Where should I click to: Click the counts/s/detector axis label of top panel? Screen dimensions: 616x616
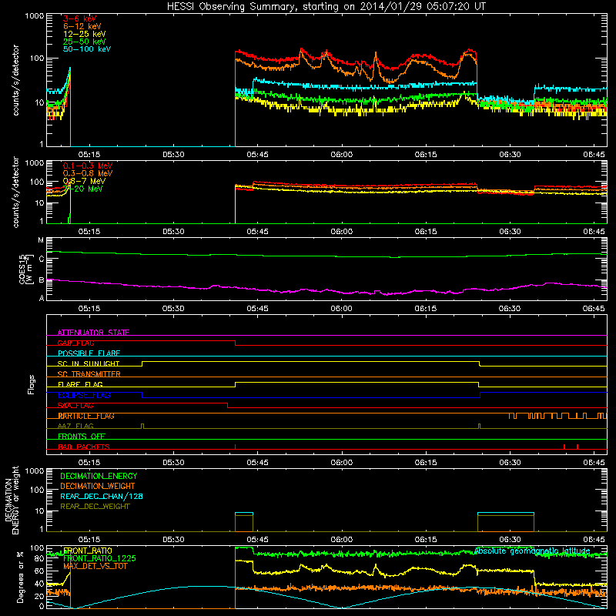coord(15,80)
